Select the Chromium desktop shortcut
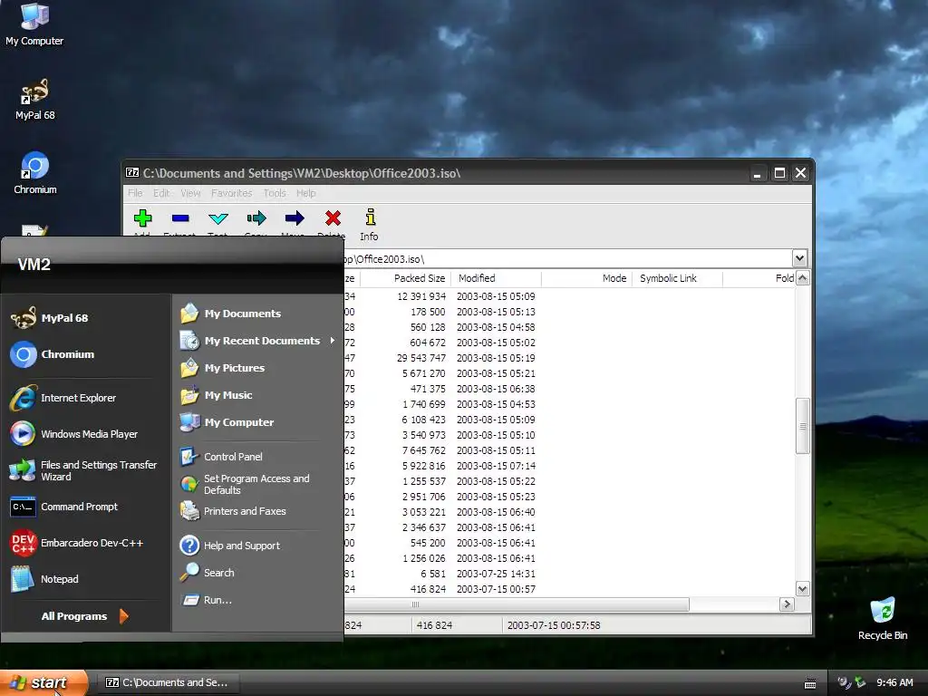Image resolution: width=928 pixels, height=696 pixels. [35, 173]
